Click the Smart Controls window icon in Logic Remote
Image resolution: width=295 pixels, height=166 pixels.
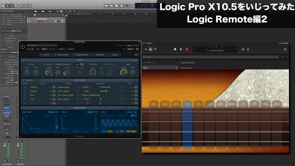(x=155, y=49)
